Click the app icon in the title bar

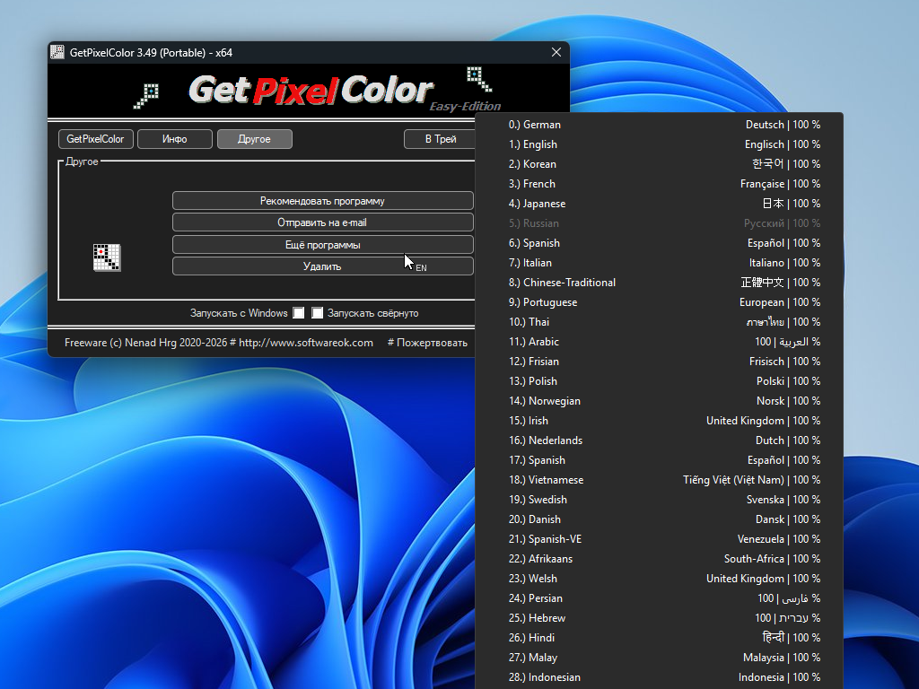[57, 52]
